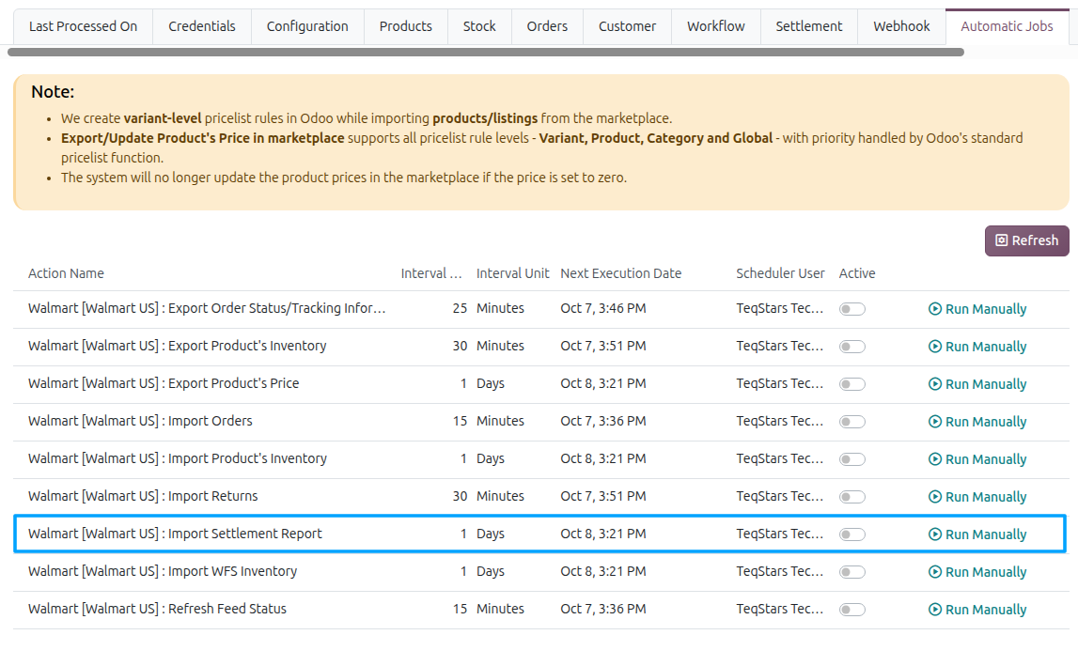Viewport: 1078px width, 666px height.
Task: Toggle Active for Export Product's Inventory
Action: pos(851,347)
